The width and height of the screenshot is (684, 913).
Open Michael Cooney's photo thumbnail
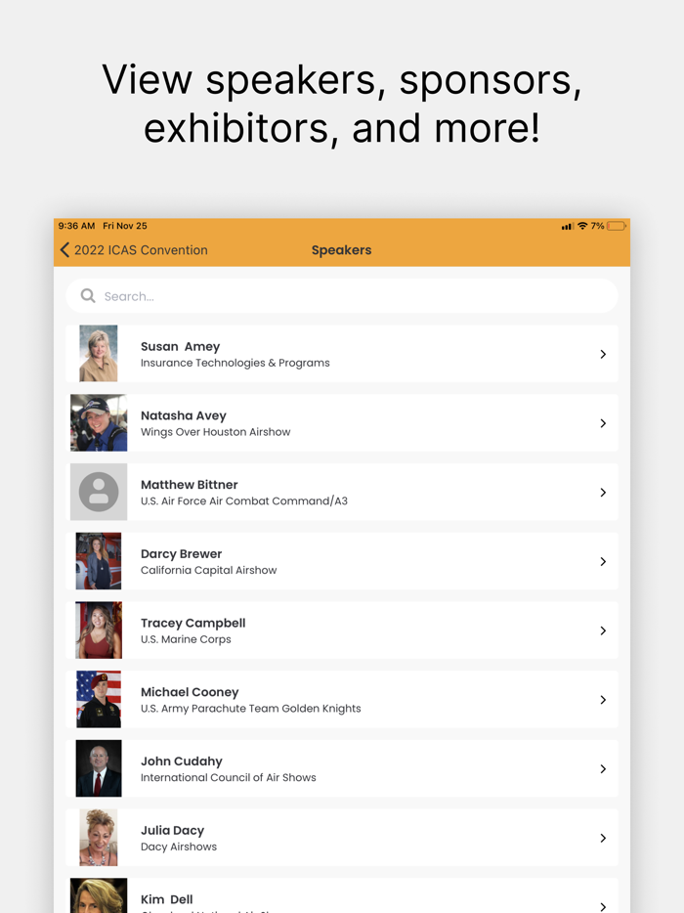[x=99, y=699]
